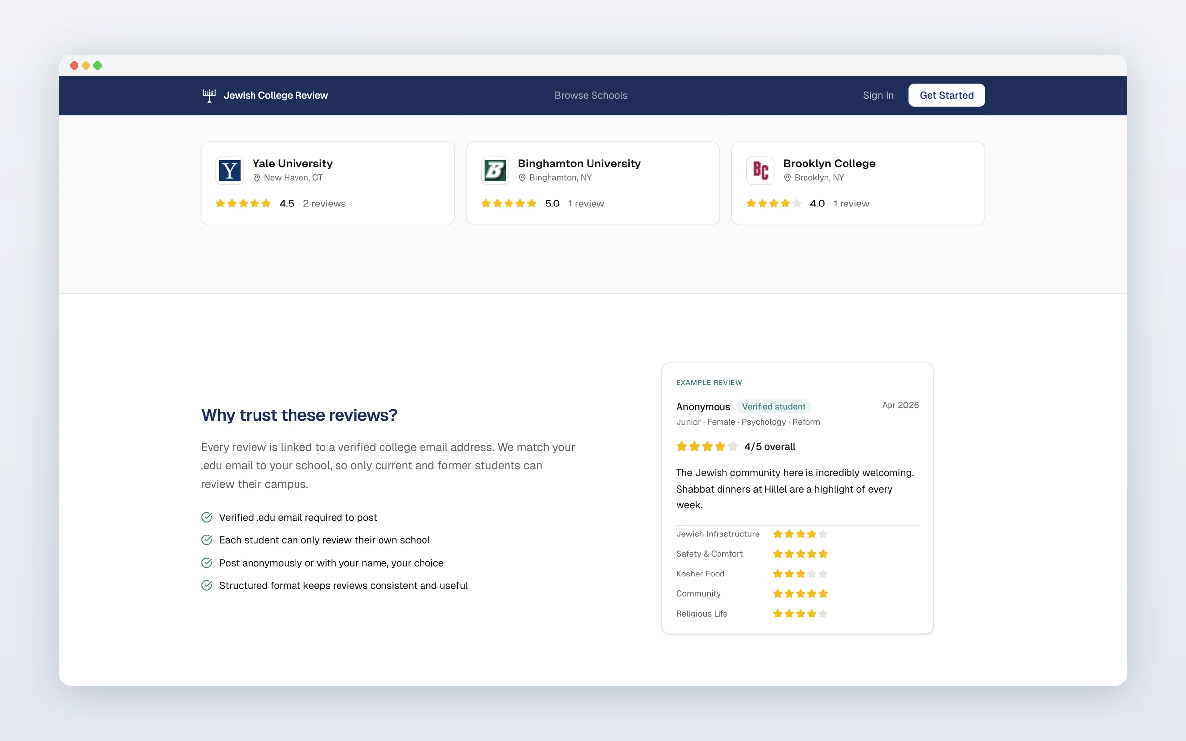Click Verified student badge
This screenshot has height=741, width=1186.
[x=773, y=406]
